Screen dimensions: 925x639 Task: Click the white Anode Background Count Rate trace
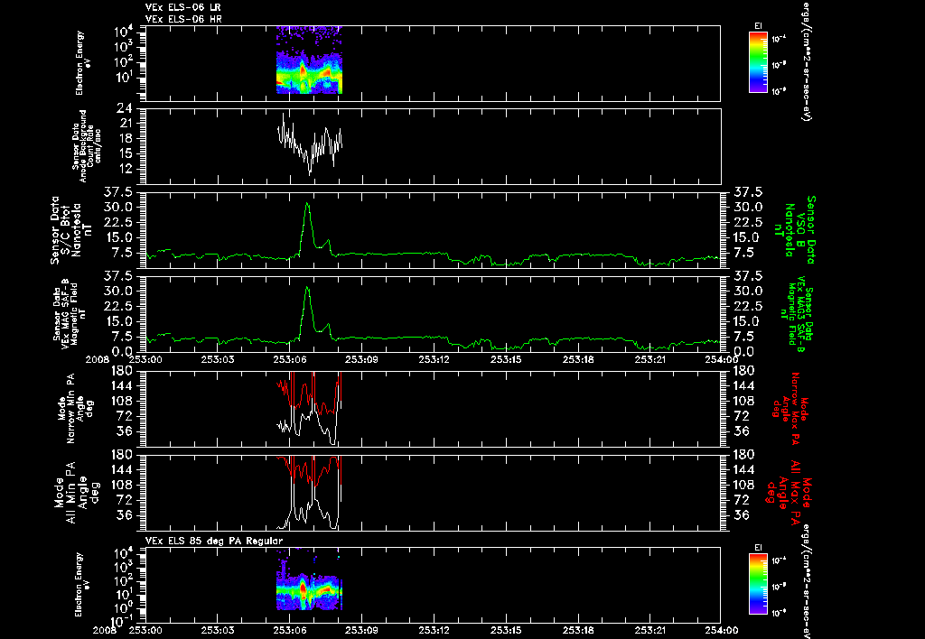[310, 144]
